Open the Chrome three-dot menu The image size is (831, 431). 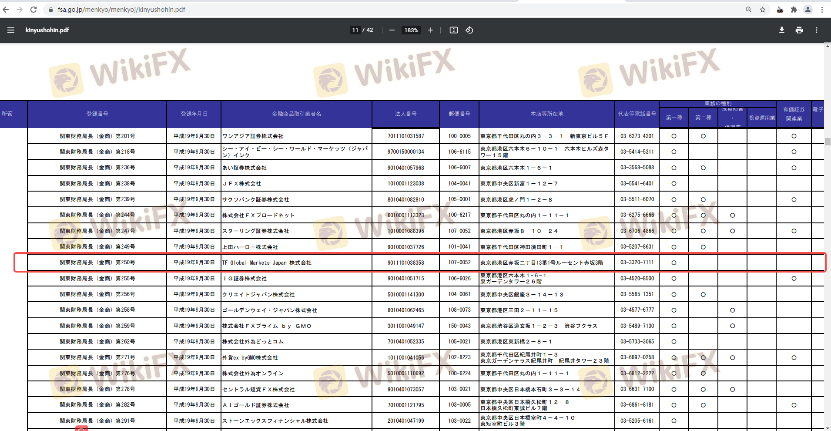(x=822, y=10)
